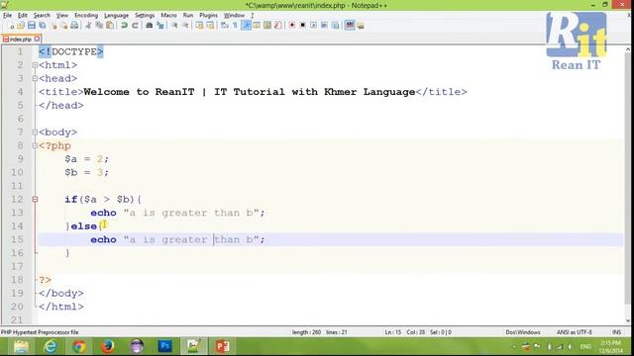Image resolution: width=634 pixels, height=356 pixels.
Task: Play back the recorded macro
Action: [313, 26]
